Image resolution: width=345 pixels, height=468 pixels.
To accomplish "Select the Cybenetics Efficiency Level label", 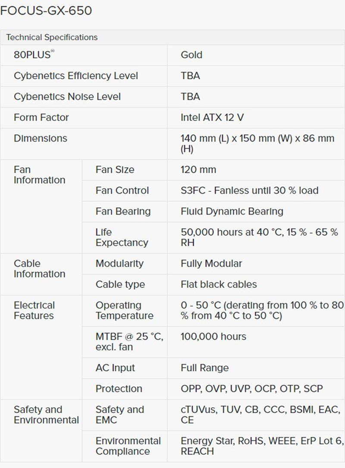I will 76,76.
